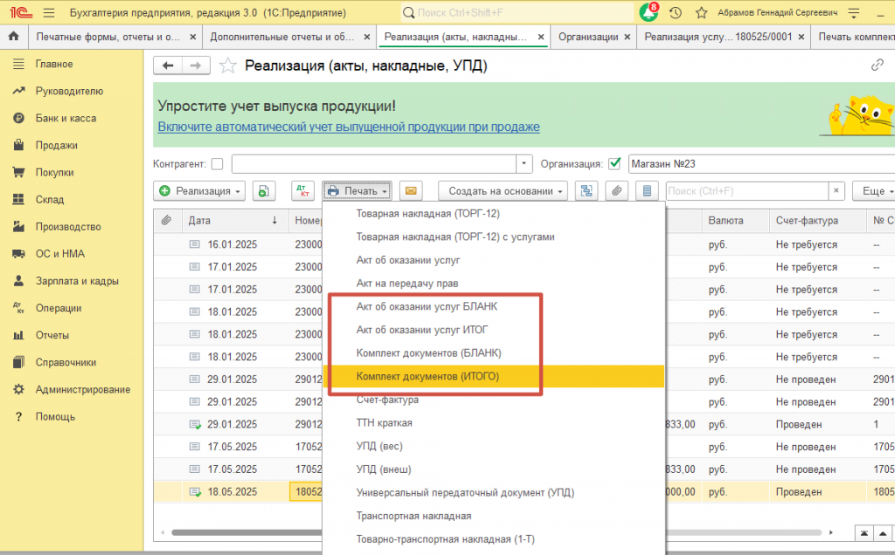Open the Реализация create dropdown

(x=199, y=191)
